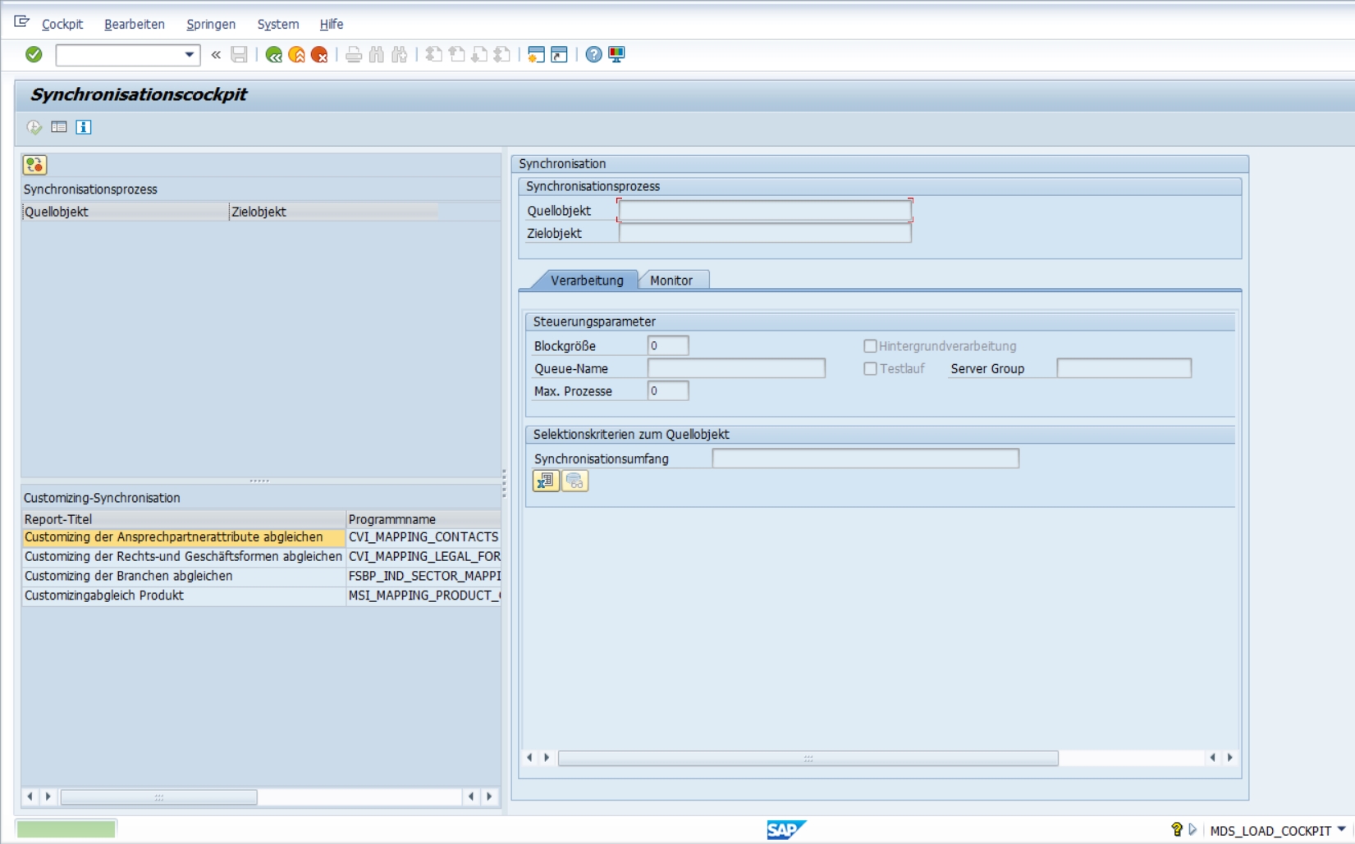Screen dimensions: 1355x844
Task: Click the green Enter checkmark icon
Action: (34, 54)
